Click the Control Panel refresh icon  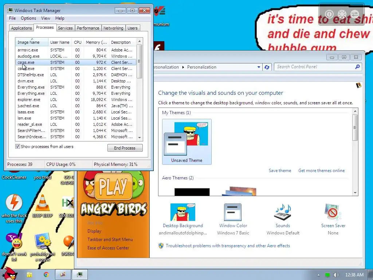coord(267,67)
